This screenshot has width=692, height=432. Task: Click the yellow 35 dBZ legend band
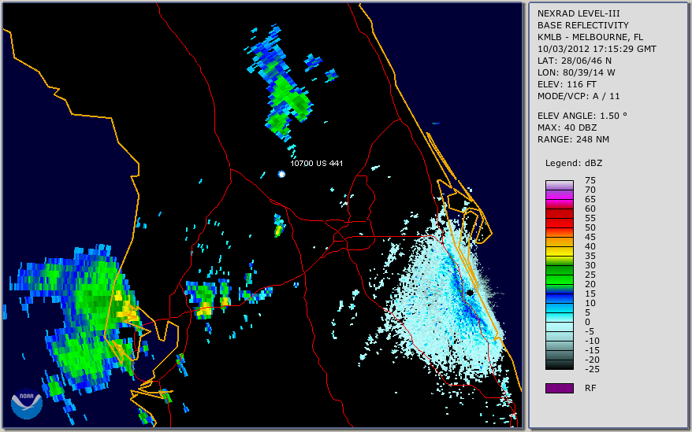(x=559, y=251)
